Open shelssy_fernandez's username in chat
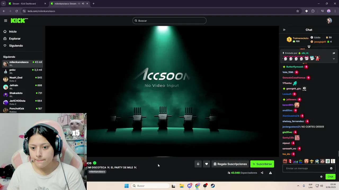 pyautogui.click(x=293, y=121)
